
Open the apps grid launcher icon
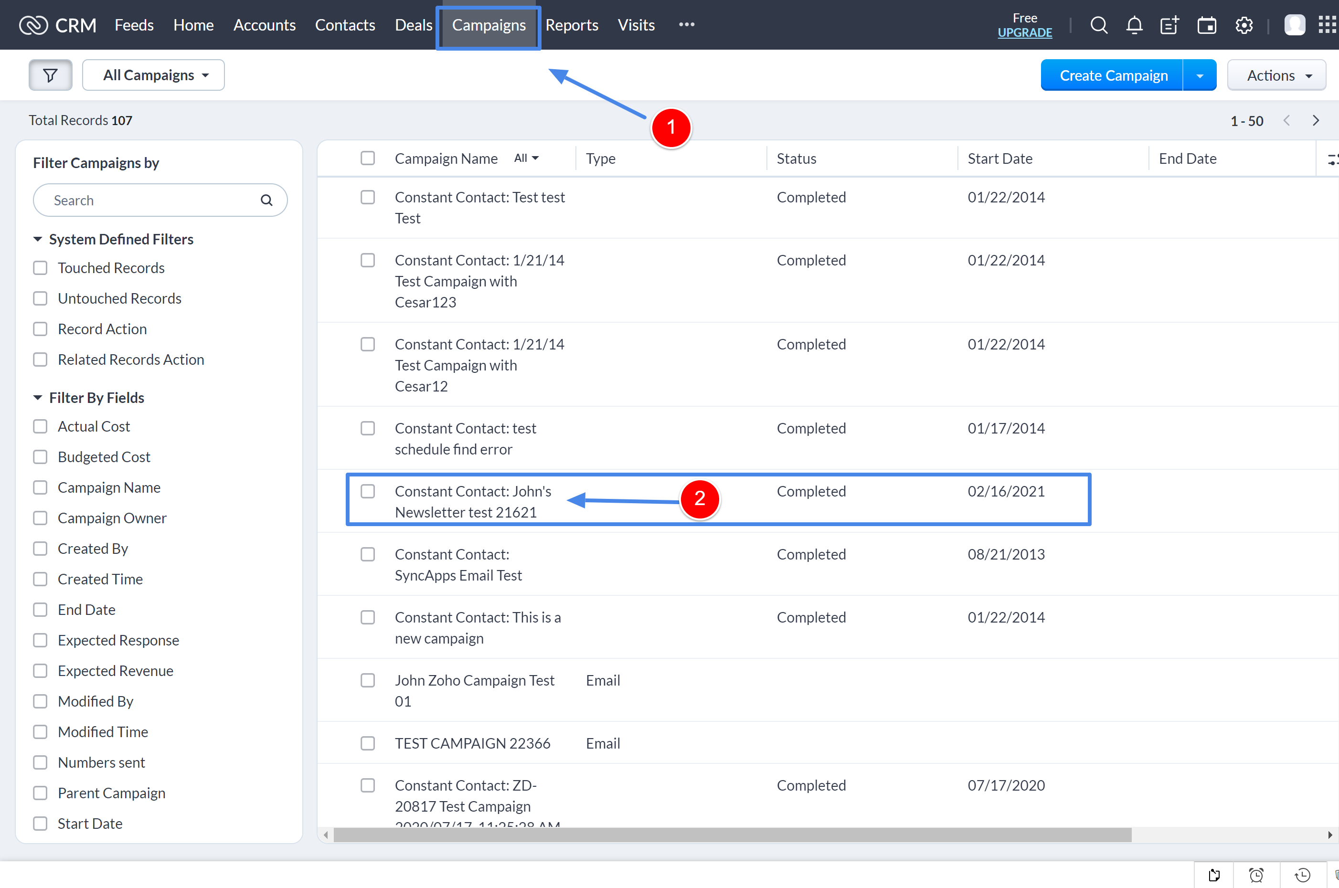[1327, 25]
